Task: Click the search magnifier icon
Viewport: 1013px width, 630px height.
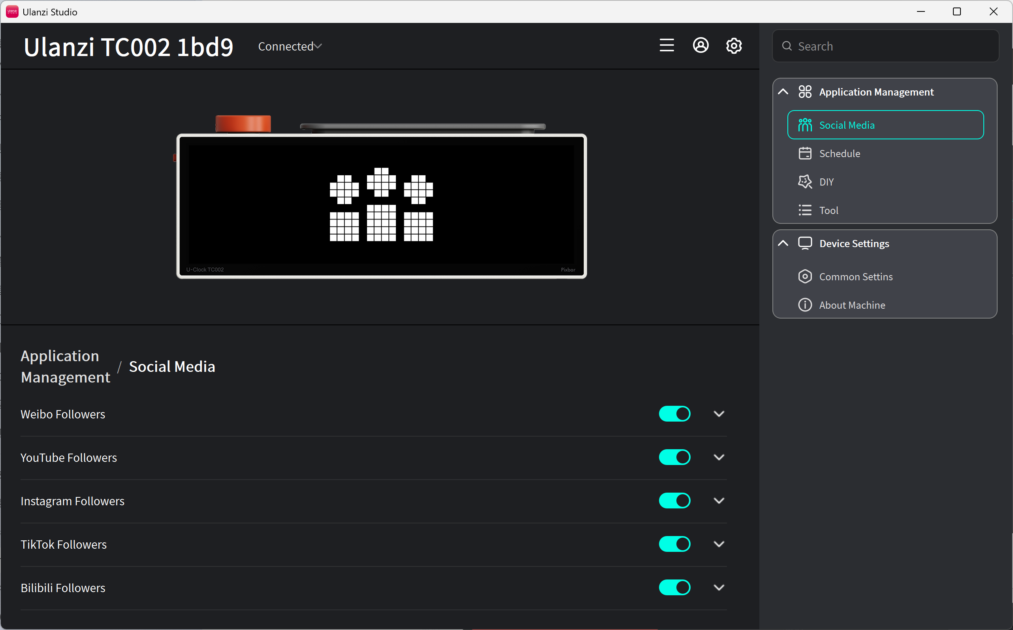Action: 787,46
